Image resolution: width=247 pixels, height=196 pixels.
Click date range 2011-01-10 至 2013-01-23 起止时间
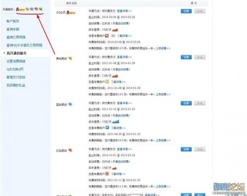tap(119, 109)
